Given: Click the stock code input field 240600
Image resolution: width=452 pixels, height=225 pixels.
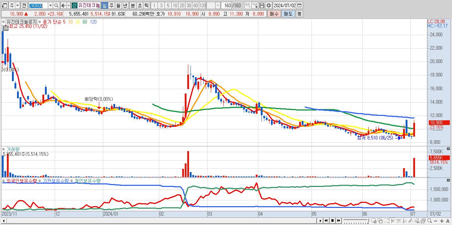Looking at the screenshot, I should [x=38, y=5].
